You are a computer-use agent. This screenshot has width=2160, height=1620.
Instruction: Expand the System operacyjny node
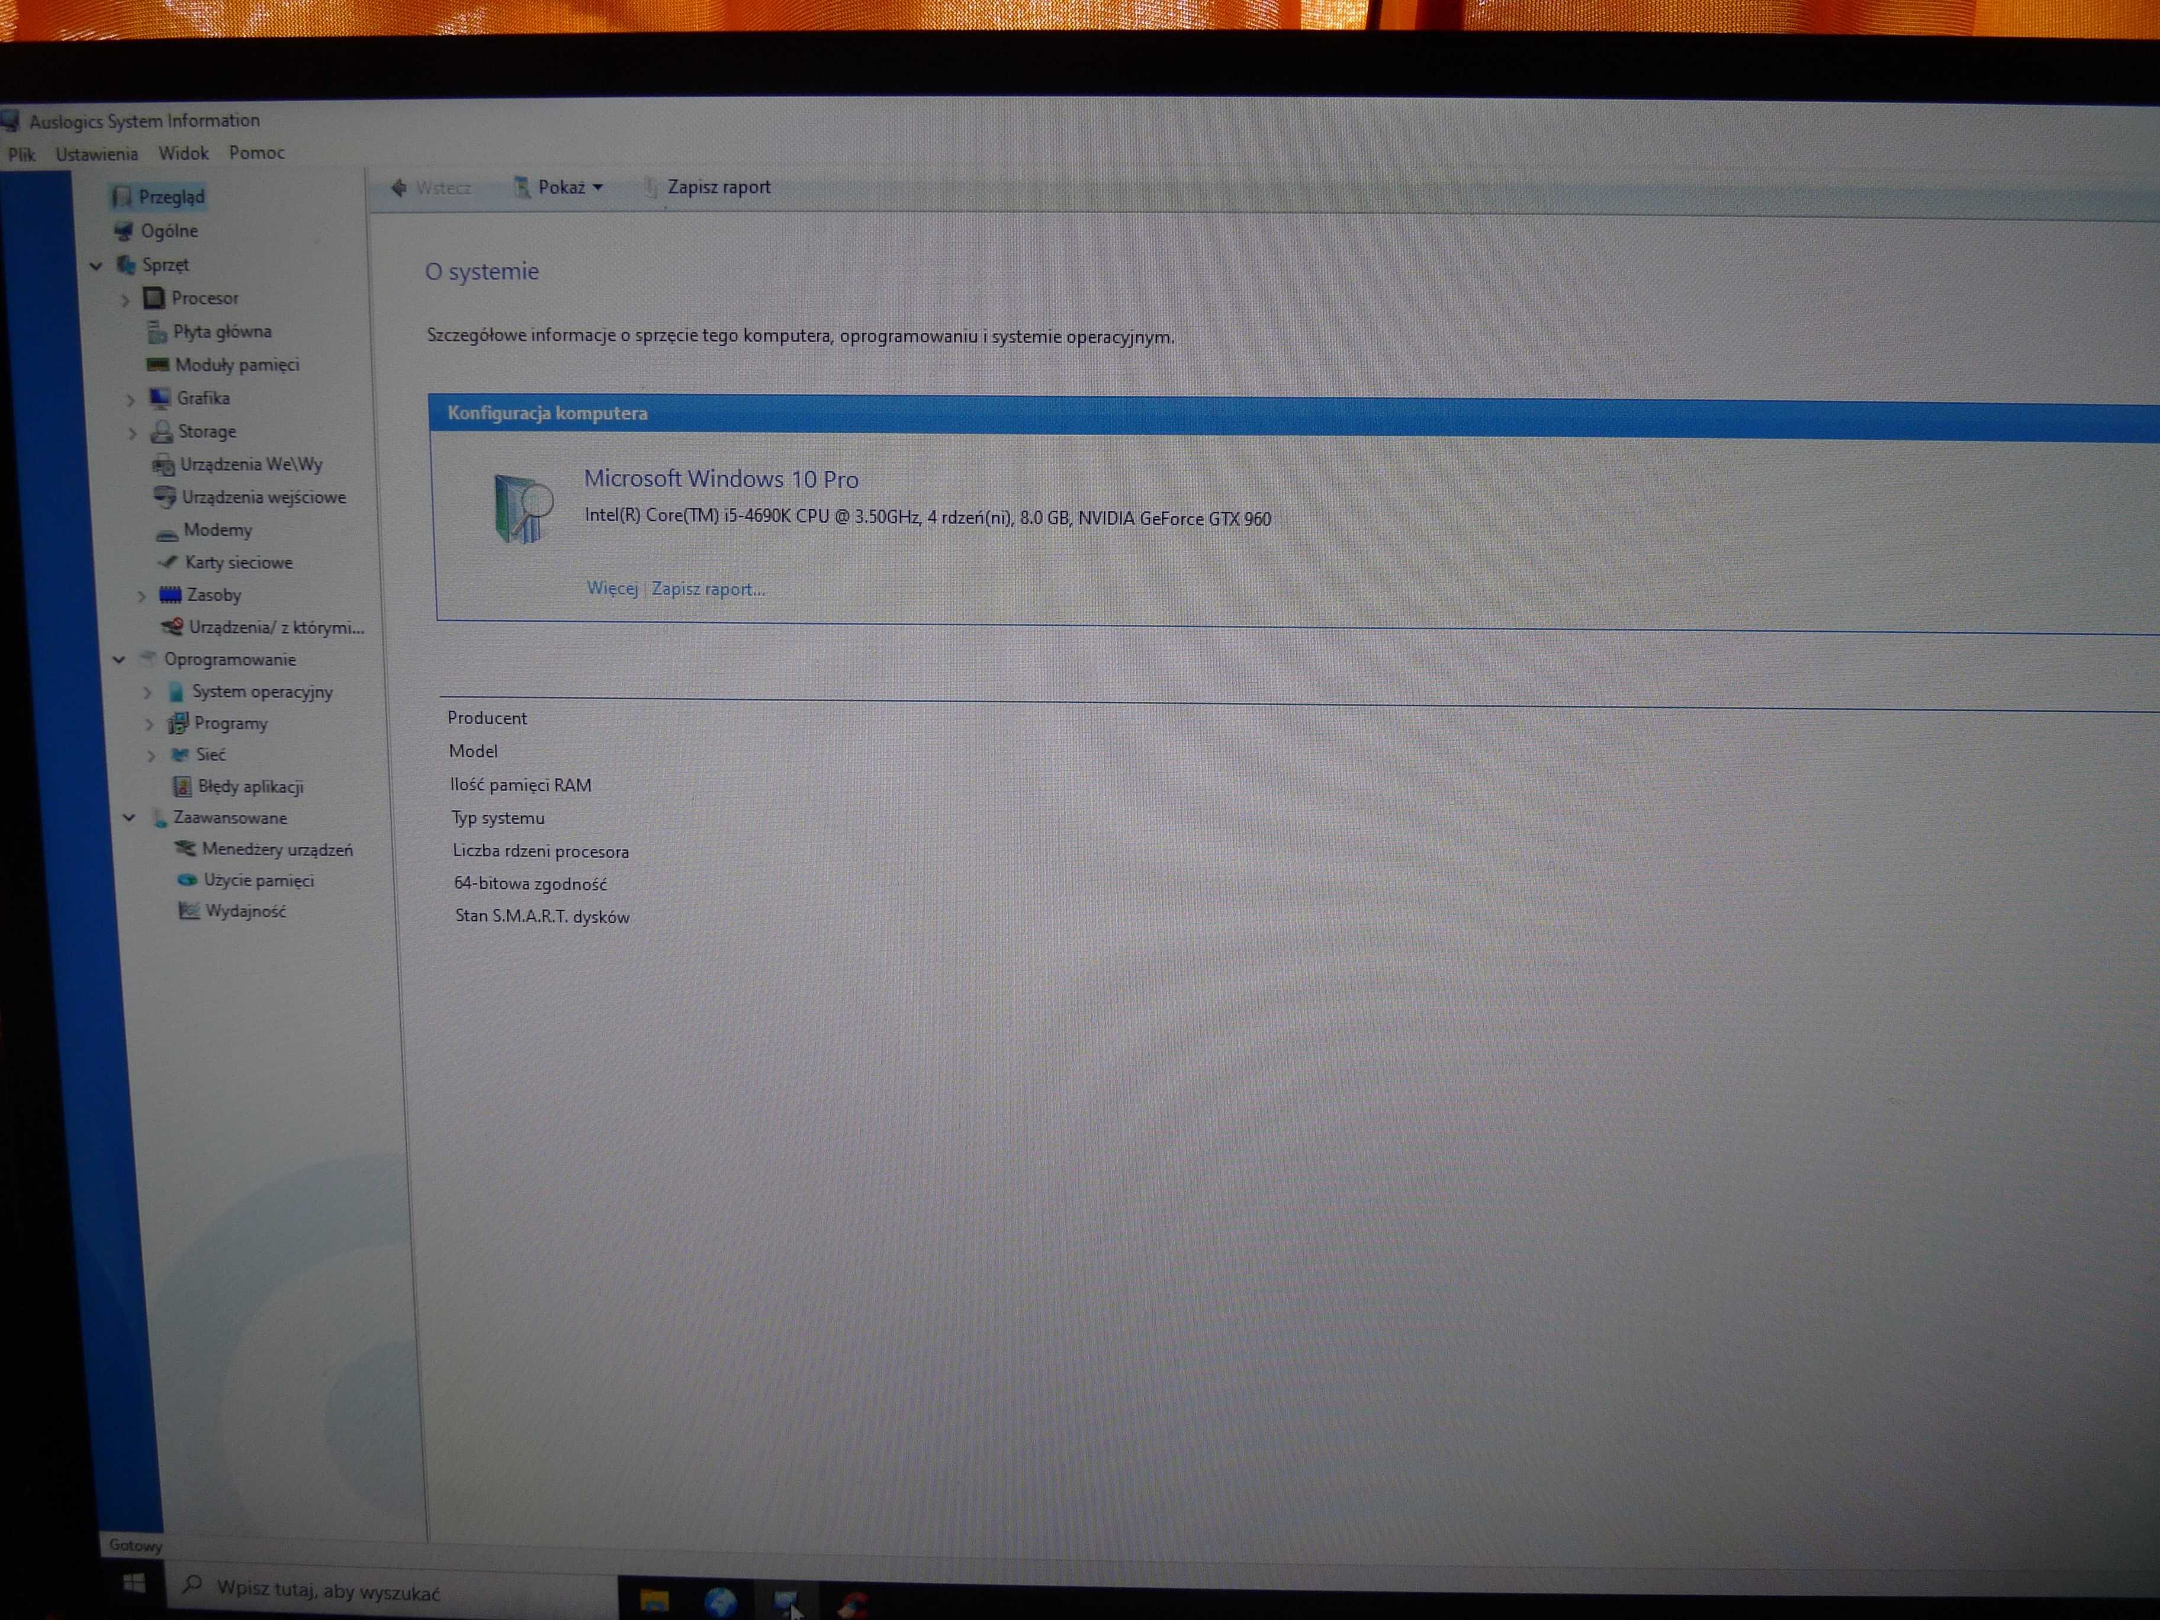tap(147, 692)
